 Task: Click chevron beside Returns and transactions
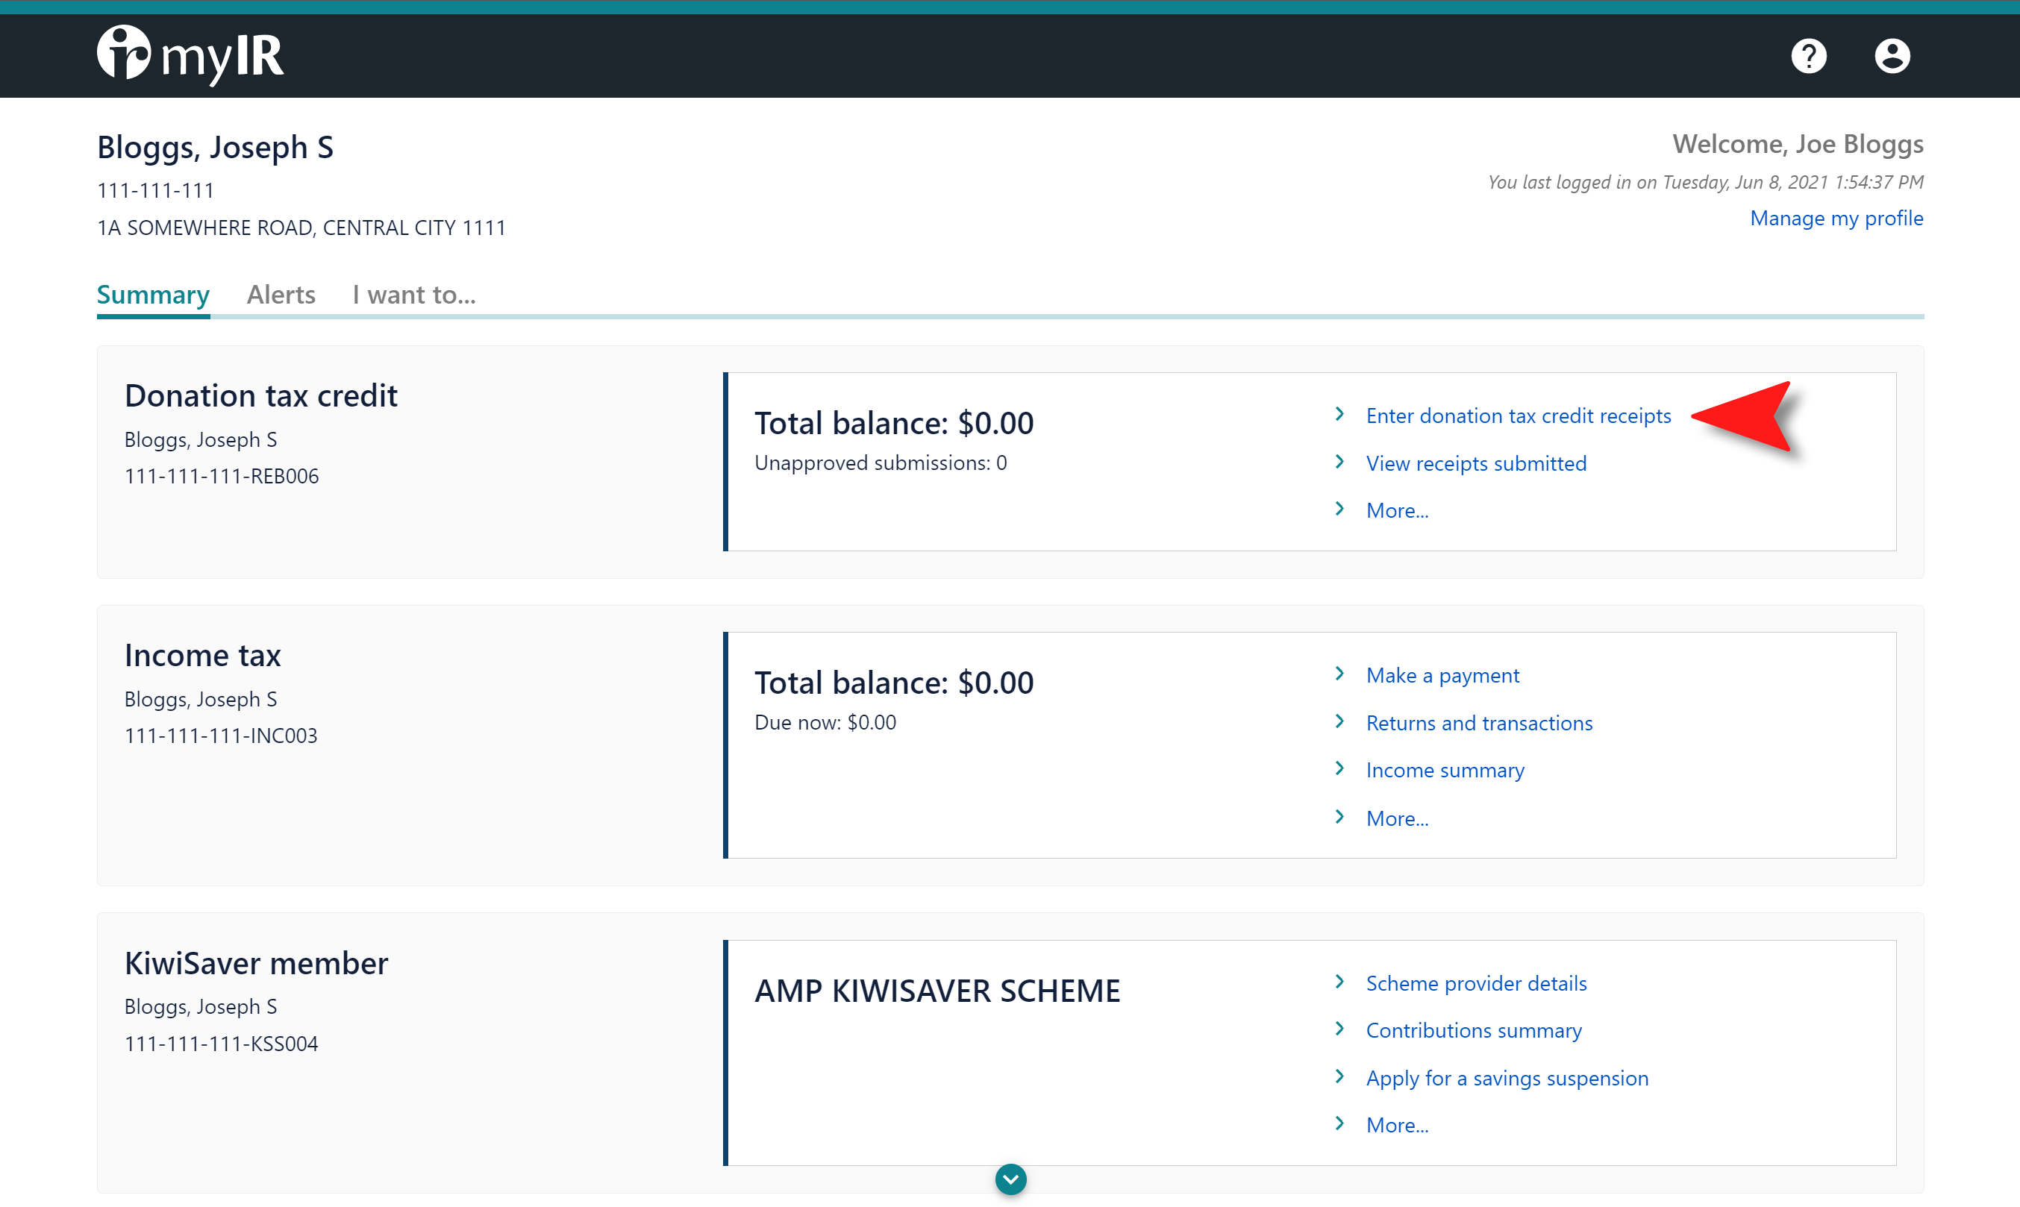(x=1339, y=721)
